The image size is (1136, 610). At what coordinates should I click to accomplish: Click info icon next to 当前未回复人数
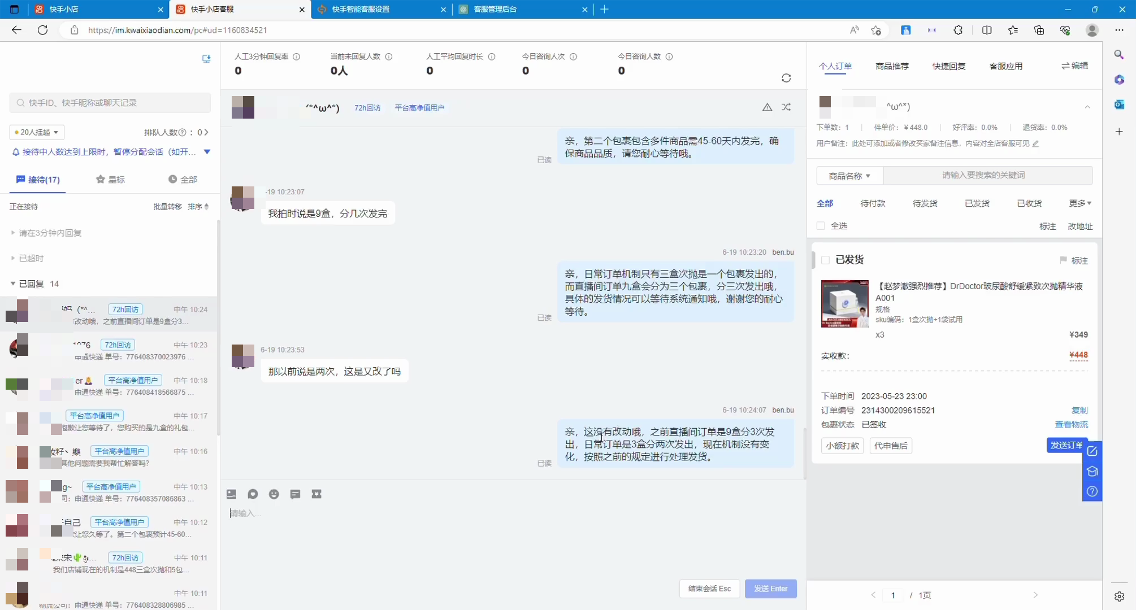click(389, 56)
